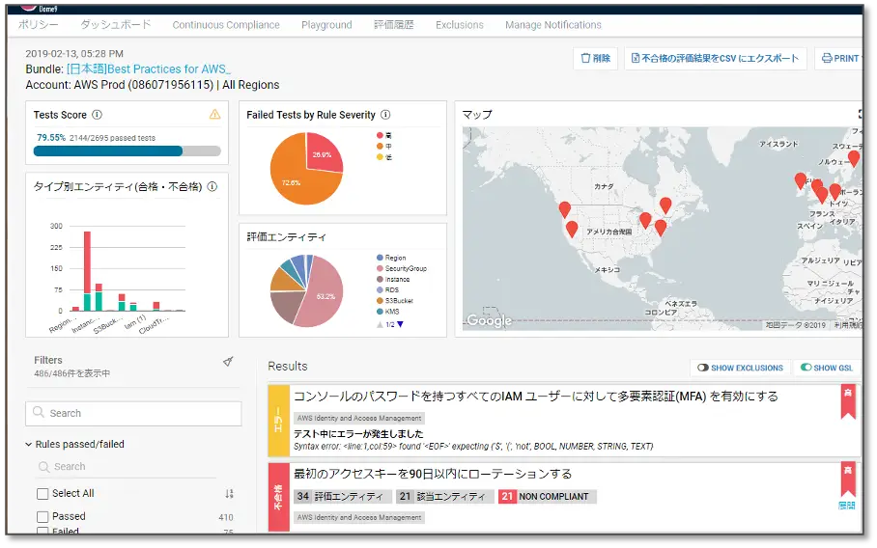
Task: Go to previous legend page arrow
Action: coord(380,324)
